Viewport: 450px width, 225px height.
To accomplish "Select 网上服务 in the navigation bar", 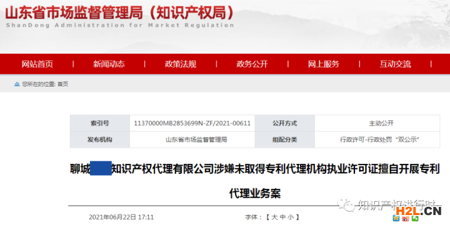I will pyautogui.click(x=324, y=64).
